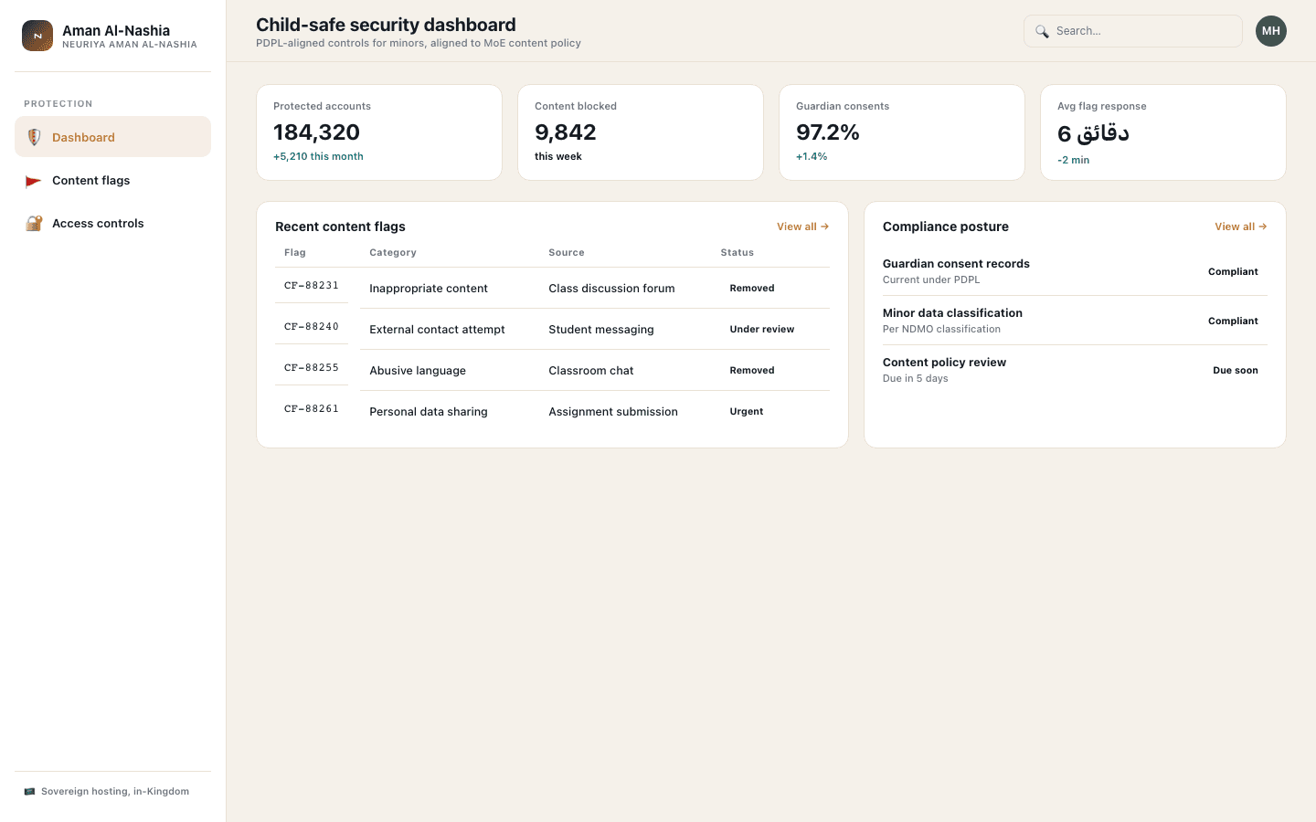Click the Under review status badge
1316x822 pixels.
(x=762, y=330)
